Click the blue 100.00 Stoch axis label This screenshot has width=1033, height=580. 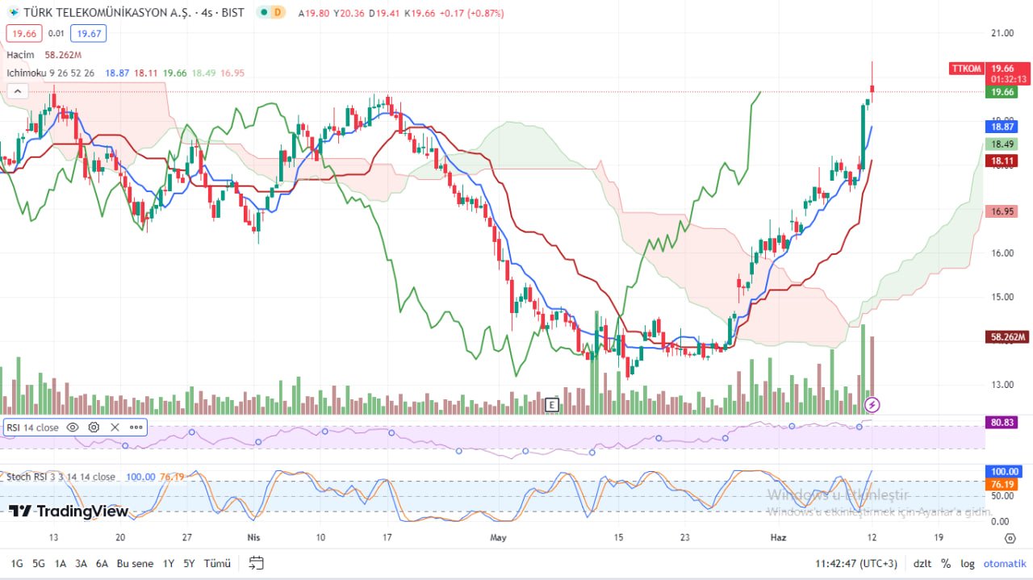[1005, 471]
